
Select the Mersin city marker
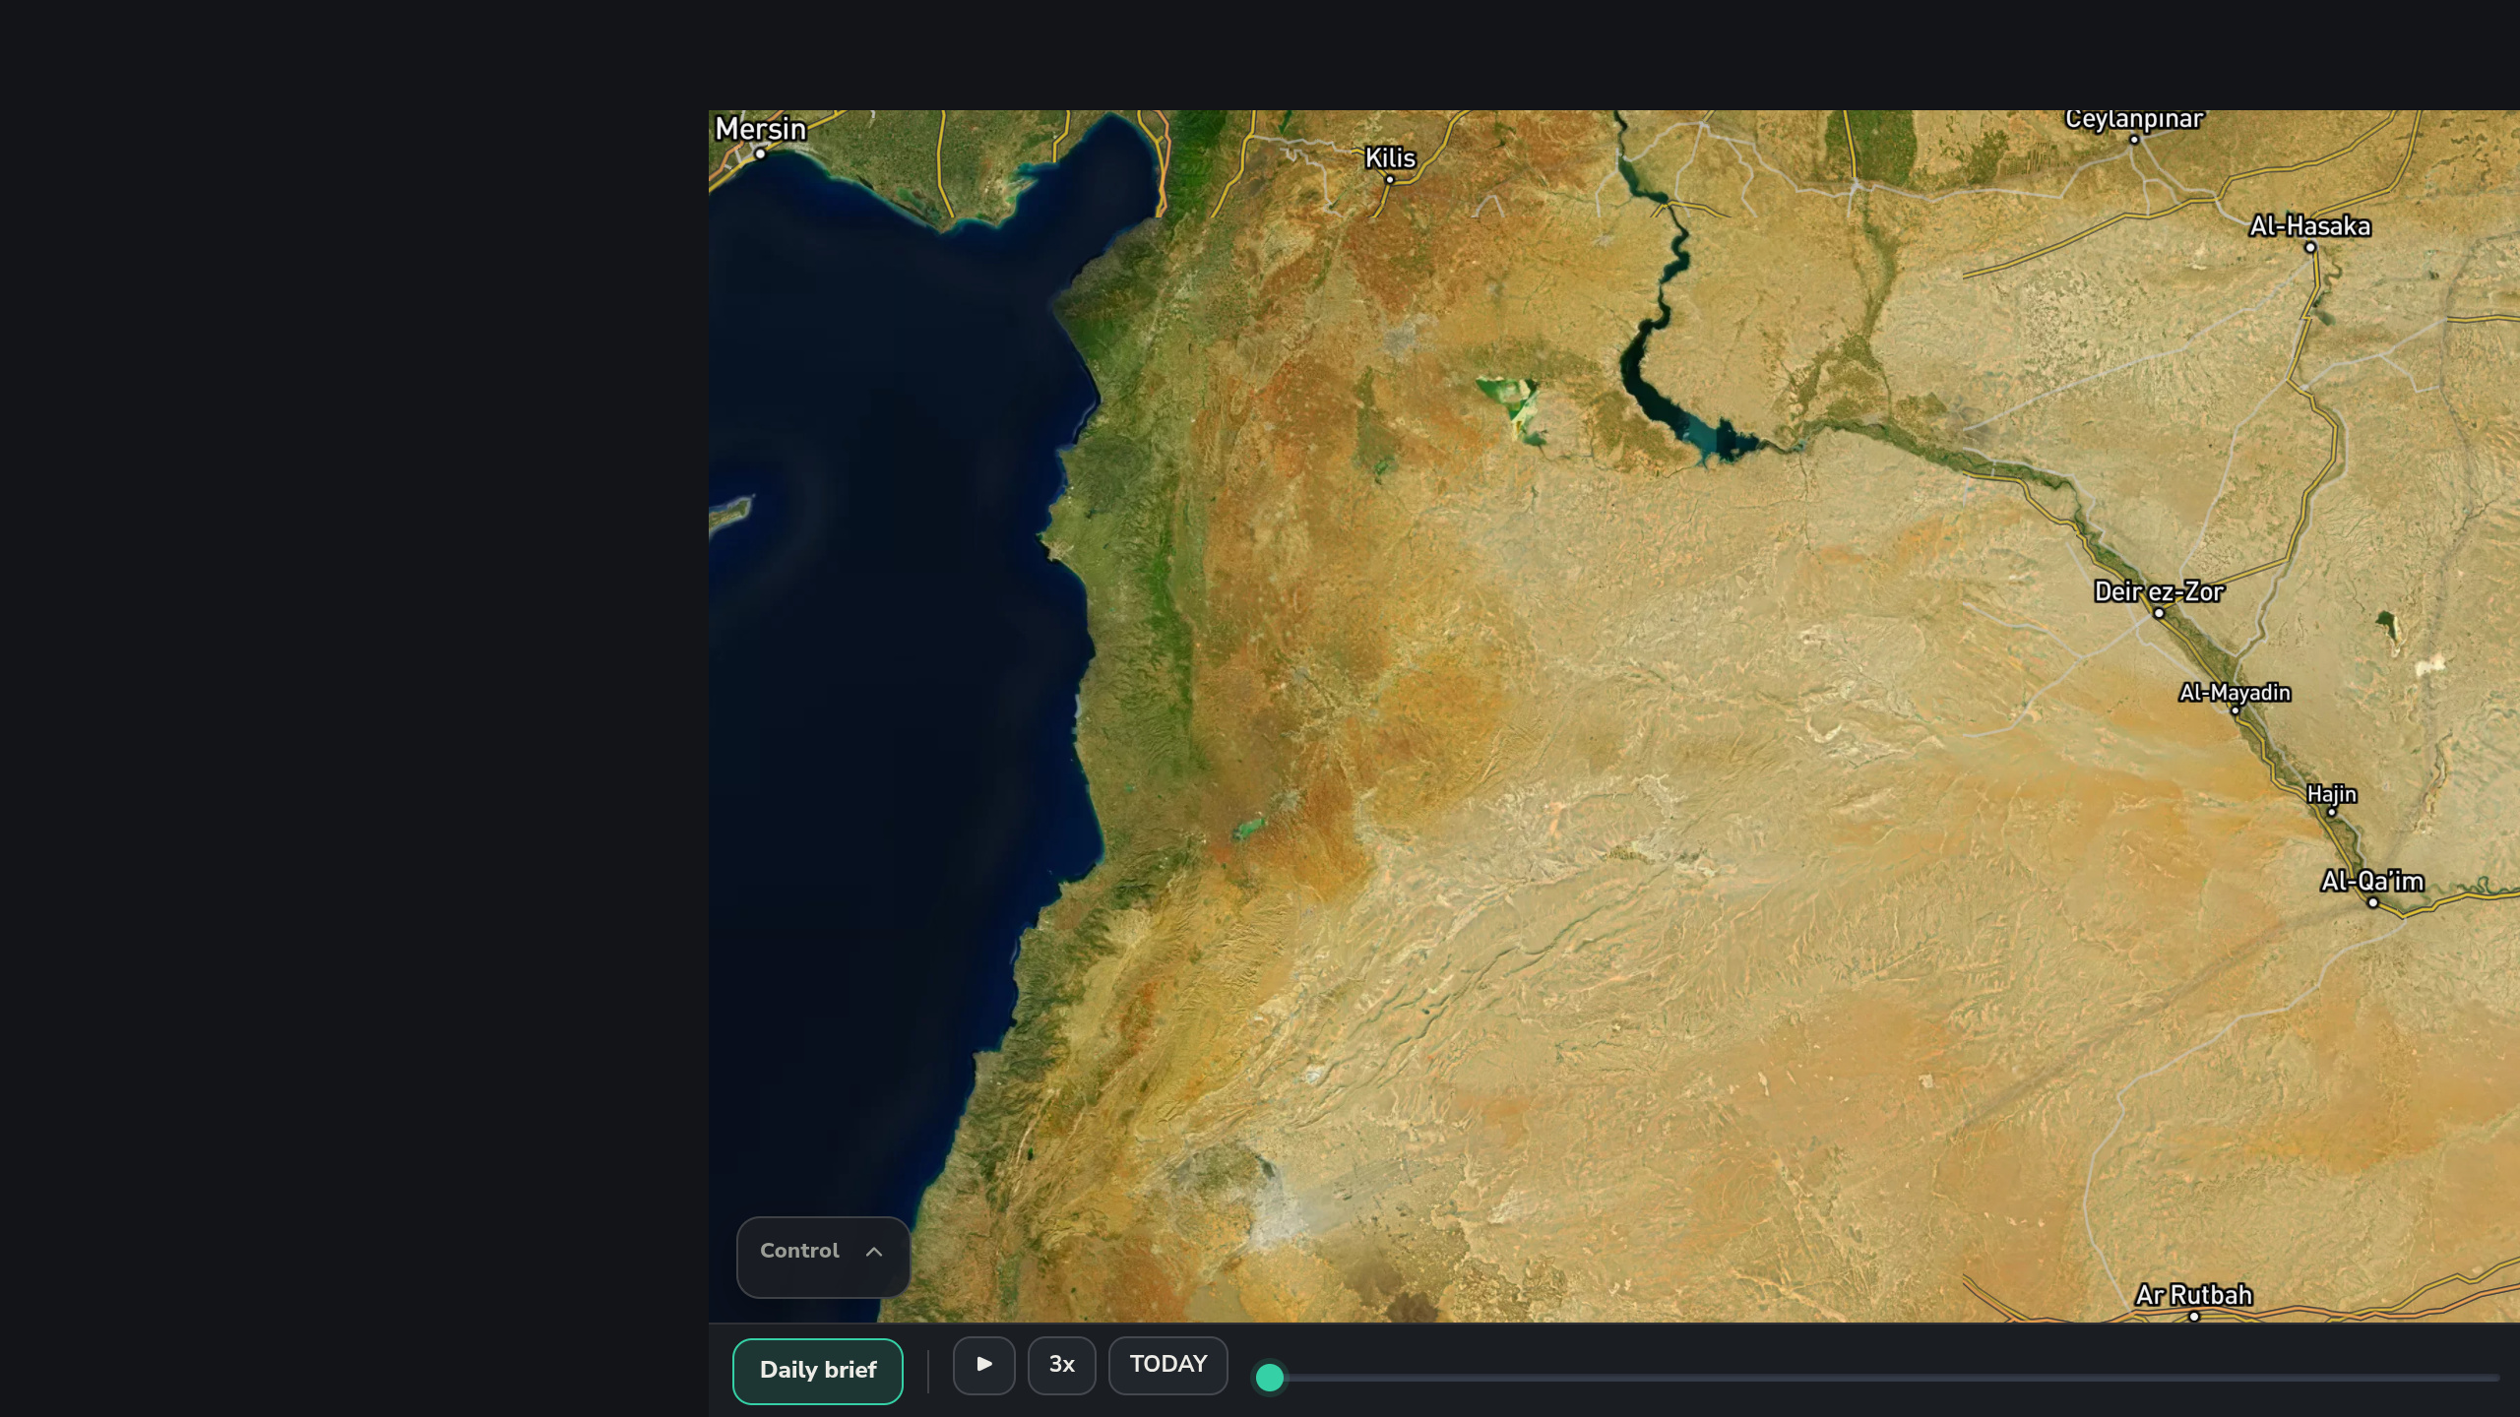760,154
